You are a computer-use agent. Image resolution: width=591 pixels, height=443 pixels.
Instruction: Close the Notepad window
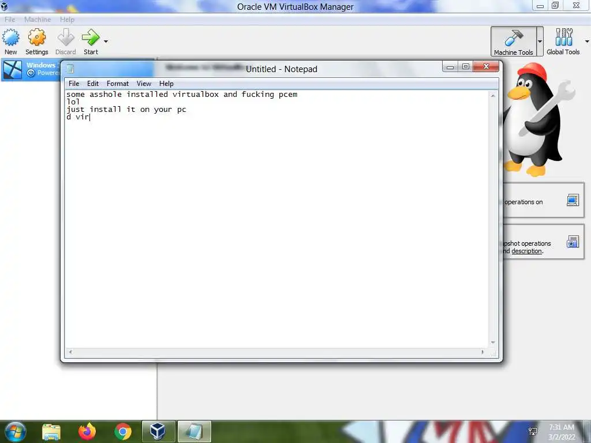pyautogui.click(x=486, y=67)
